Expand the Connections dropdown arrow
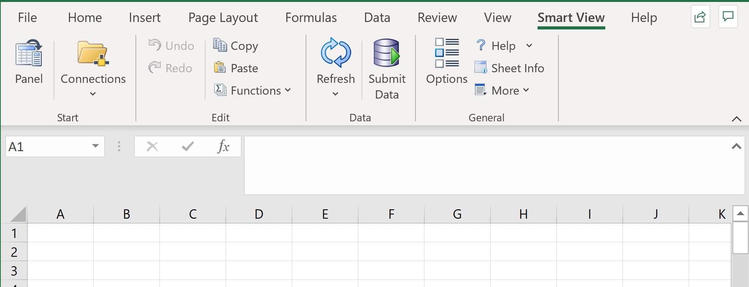 pos(93,94)
